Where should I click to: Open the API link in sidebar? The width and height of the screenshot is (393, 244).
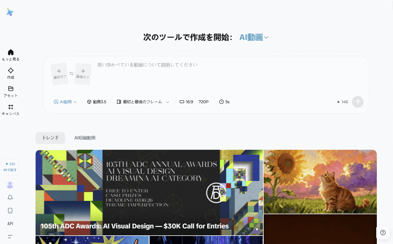10,223
